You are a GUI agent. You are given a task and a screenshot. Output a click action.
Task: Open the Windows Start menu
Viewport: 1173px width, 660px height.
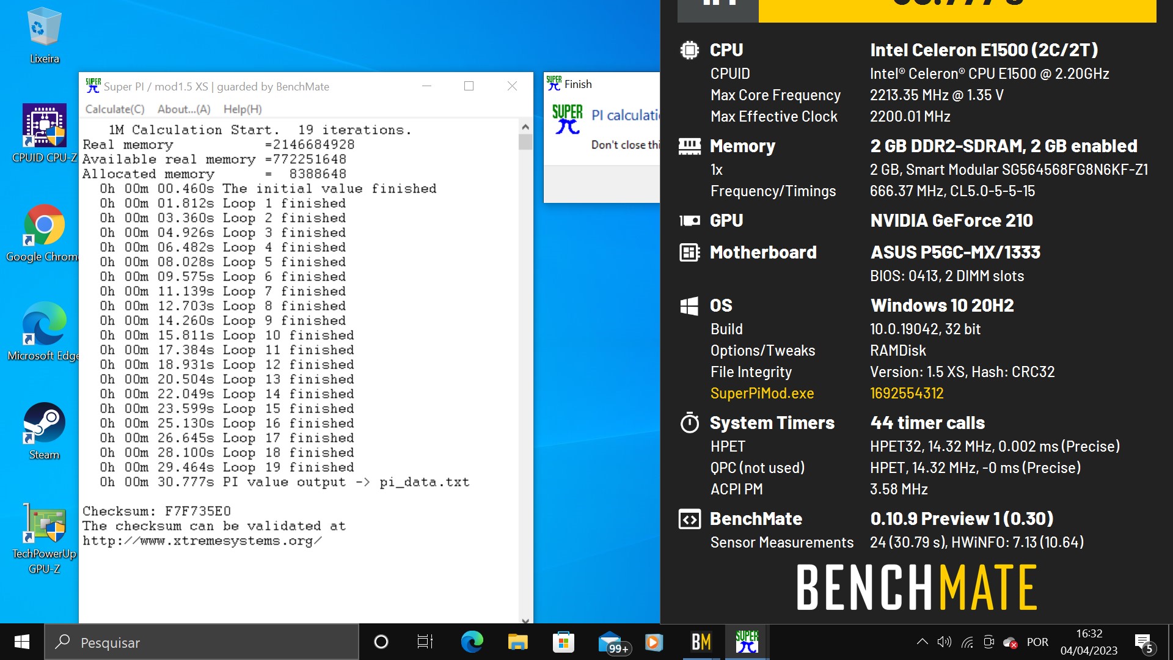click(x=22, y=642)
